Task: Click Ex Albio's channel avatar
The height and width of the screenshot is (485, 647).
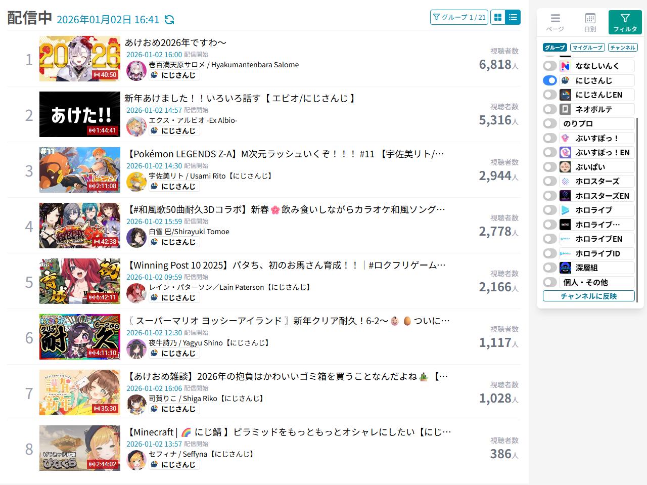Action: 136,126
